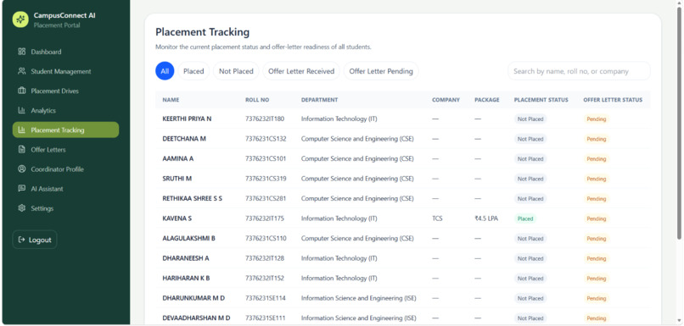Click Pending badge in SRUTHI M row

click(x=597, y=179)
